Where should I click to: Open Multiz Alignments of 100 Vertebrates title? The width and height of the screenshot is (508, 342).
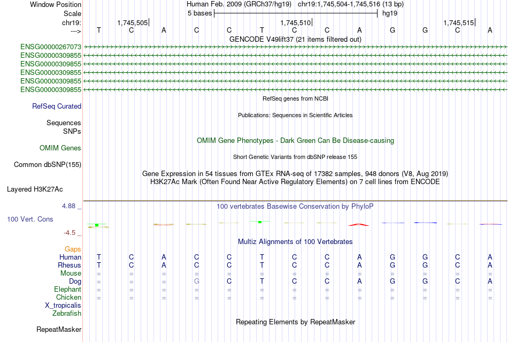pos(295,241)
